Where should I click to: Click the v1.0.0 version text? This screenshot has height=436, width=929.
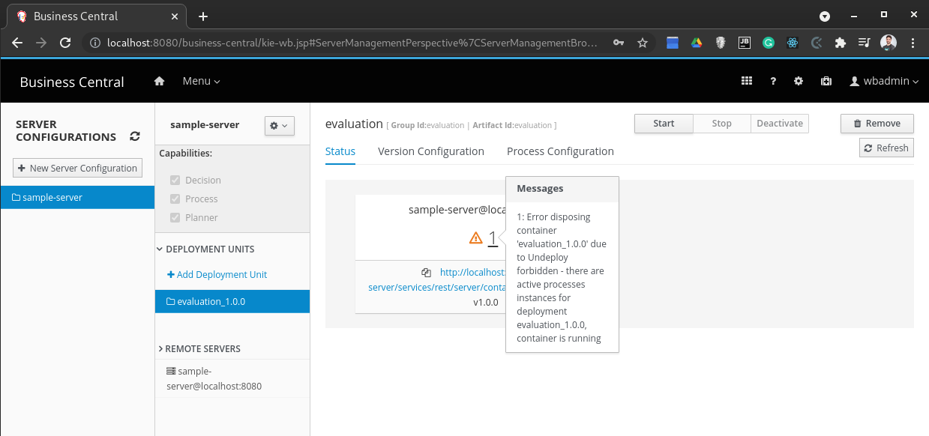click(x=486, y=303)
